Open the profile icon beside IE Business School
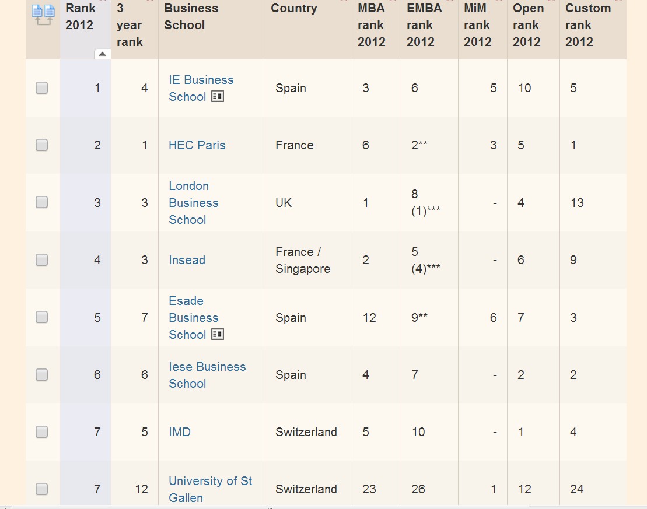 [218, 97]
